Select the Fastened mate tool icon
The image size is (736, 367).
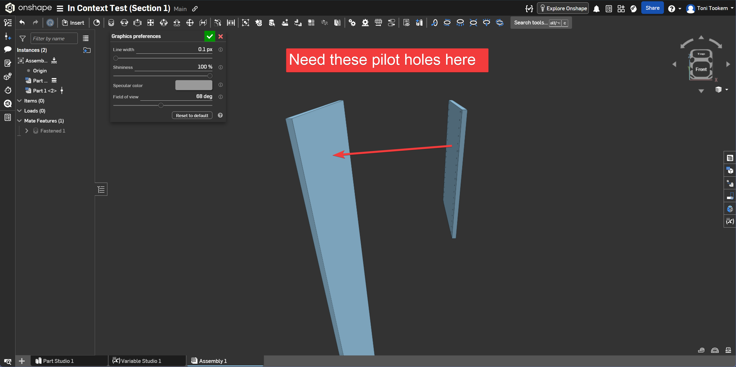click(x=111, y=23)
